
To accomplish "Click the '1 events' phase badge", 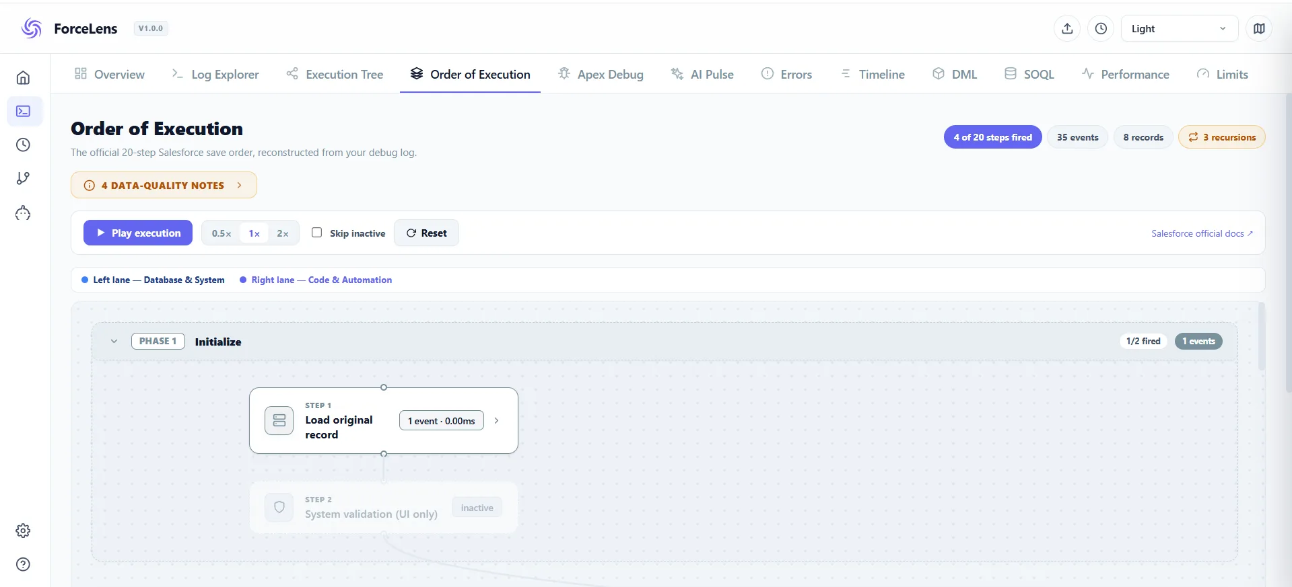I will (x=1198, y=342).
